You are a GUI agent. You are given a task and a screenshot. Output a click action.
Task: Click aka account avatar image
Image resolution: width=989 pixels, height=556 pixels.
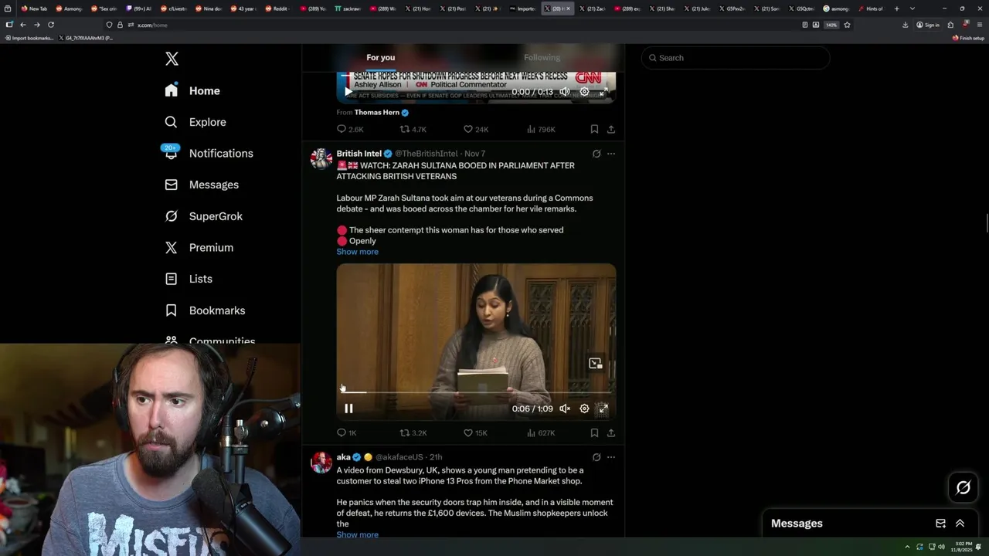click(321, 462)
